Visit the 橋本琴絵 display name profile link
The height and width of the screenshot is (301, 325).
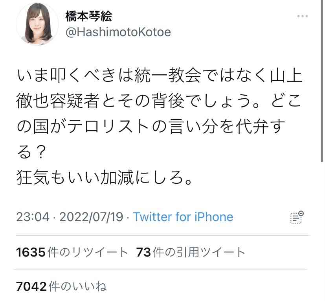pos(89,16)
